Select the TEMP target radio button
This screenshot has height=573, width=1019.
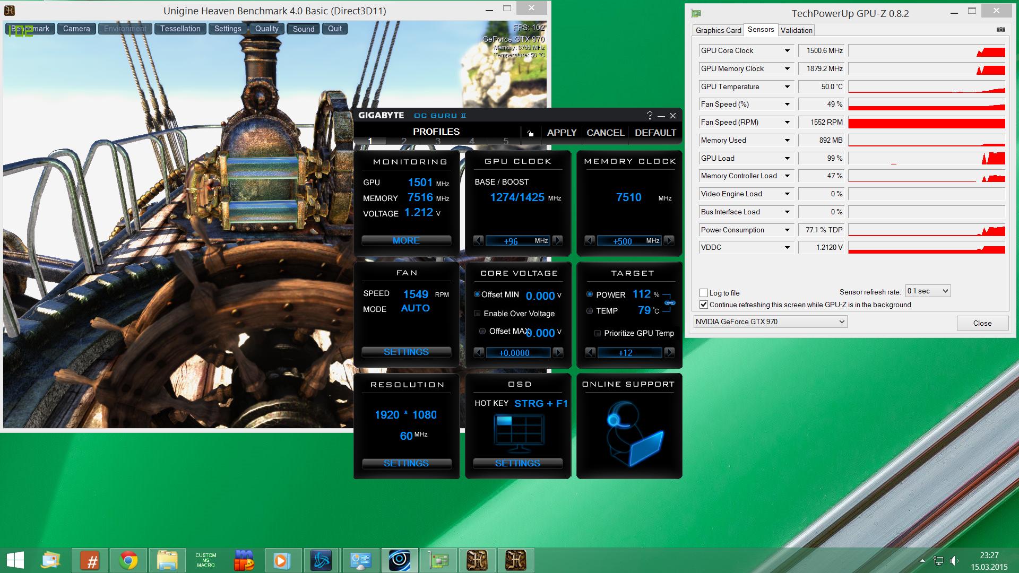pyautogui.click(x=590, y=311)
